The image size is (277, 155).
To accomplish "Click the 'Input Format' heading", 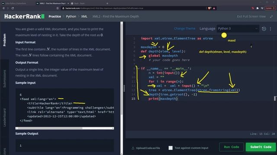I will pyautogui.click(x=26, y=42).
